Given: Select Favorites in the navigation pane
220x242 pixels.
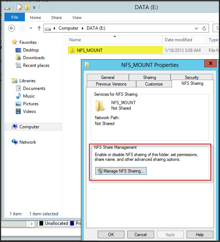Looking at the screenshot, I should tap(28, 42).
